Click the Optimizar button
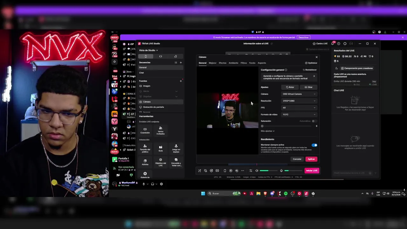407x229 pixels. pos(311,63)
